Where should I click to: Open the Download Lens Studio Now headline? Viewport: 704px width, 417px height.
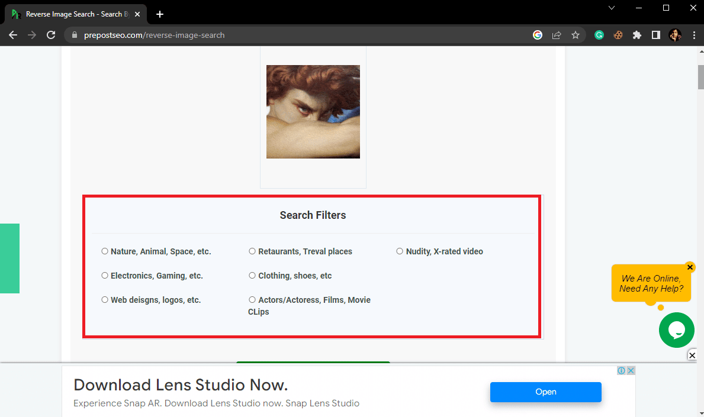pyautogui.click(x=181, y=384)
